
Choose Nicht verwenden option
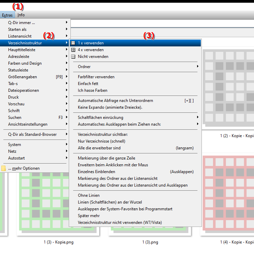coord(135,57)
